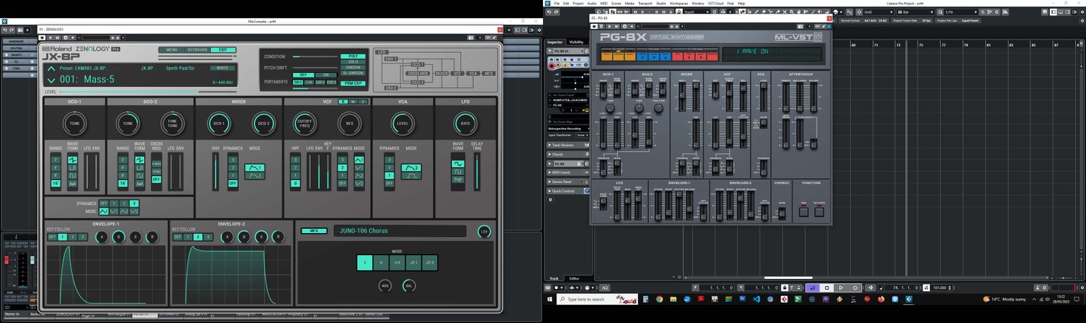
Task: Toggle the MFX on/off switch
Action: click(x=314, y=231)
